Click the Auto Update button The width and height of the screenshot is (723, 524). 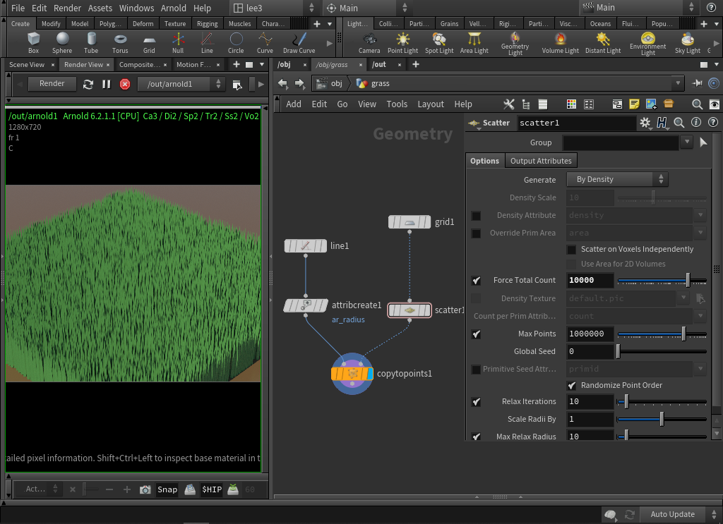[x=672, y=514]
